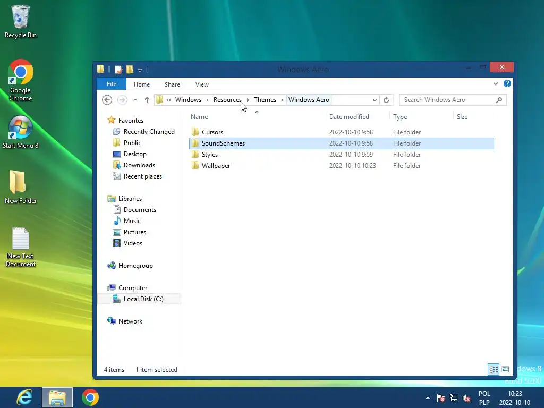The height and width of the screenshot is (408, 544).
Task: Go back with the Back arrow
Action: pos(107,100)
